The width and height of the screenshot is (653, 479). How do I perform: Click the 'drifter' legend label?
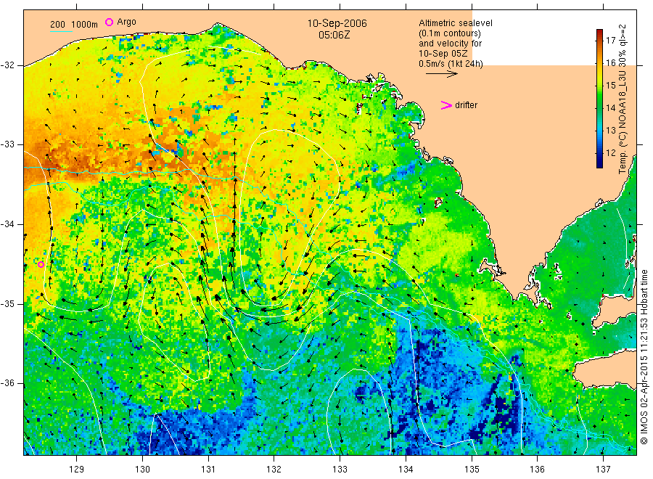click(x=466, y=105)
